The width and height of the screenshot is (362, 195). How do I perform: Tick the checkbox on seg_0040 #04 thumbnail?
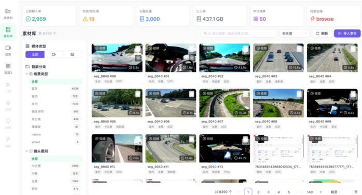pyautogui.click(x=353, y=49)
